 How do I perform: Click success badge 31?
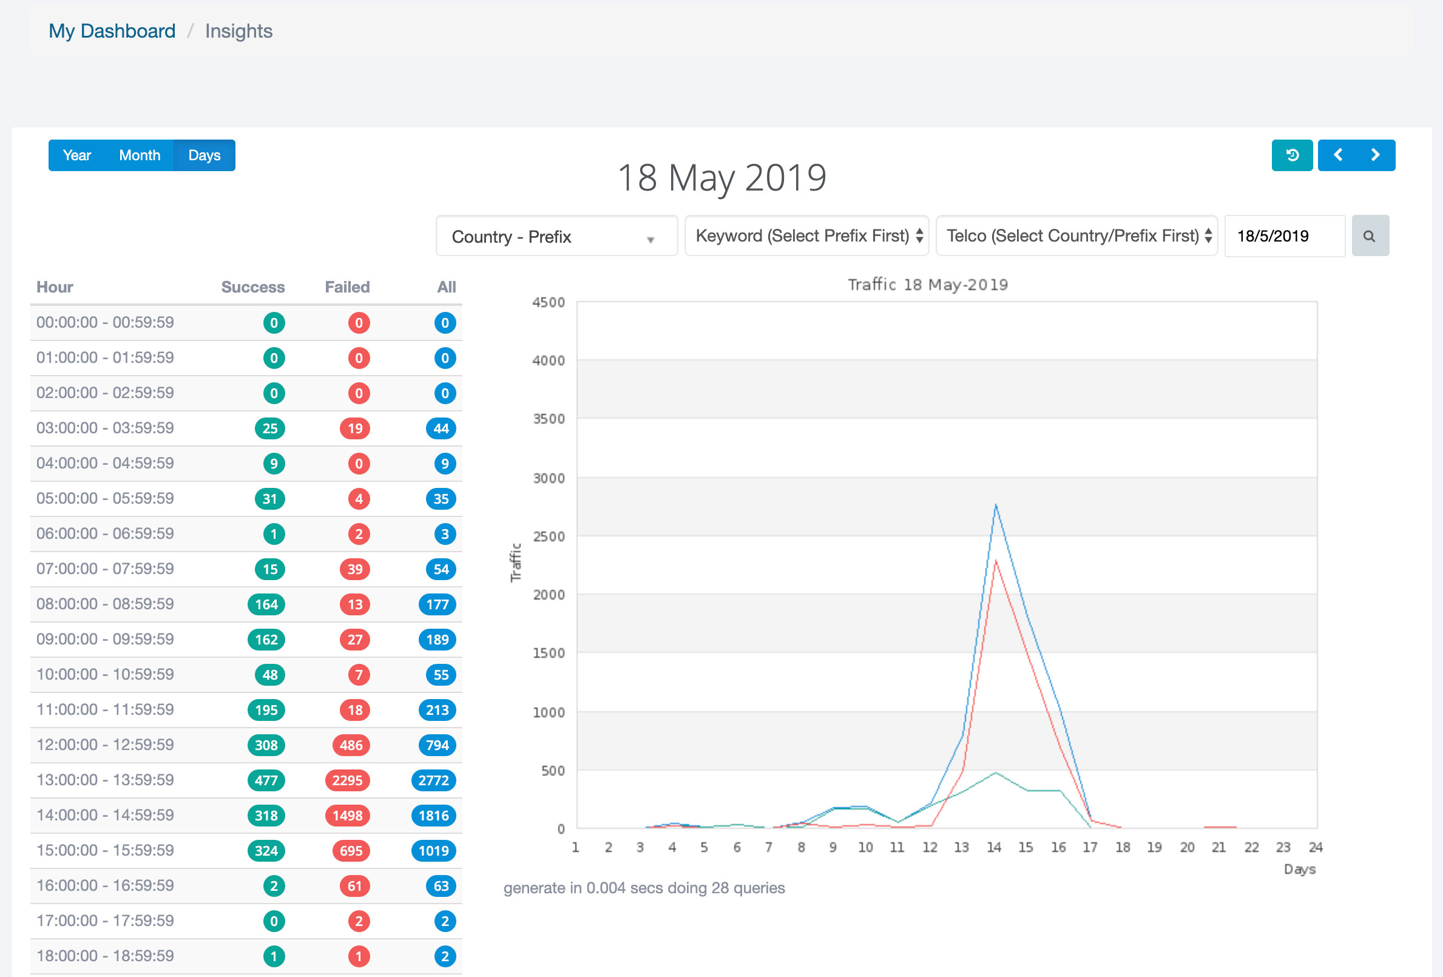[x=270, y=499]
